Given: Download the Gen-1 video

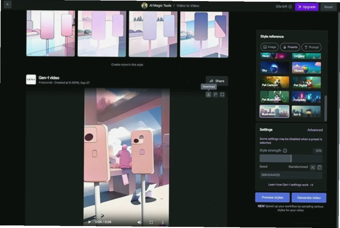Looking at the screenshot, I should [x=208, y=95].
